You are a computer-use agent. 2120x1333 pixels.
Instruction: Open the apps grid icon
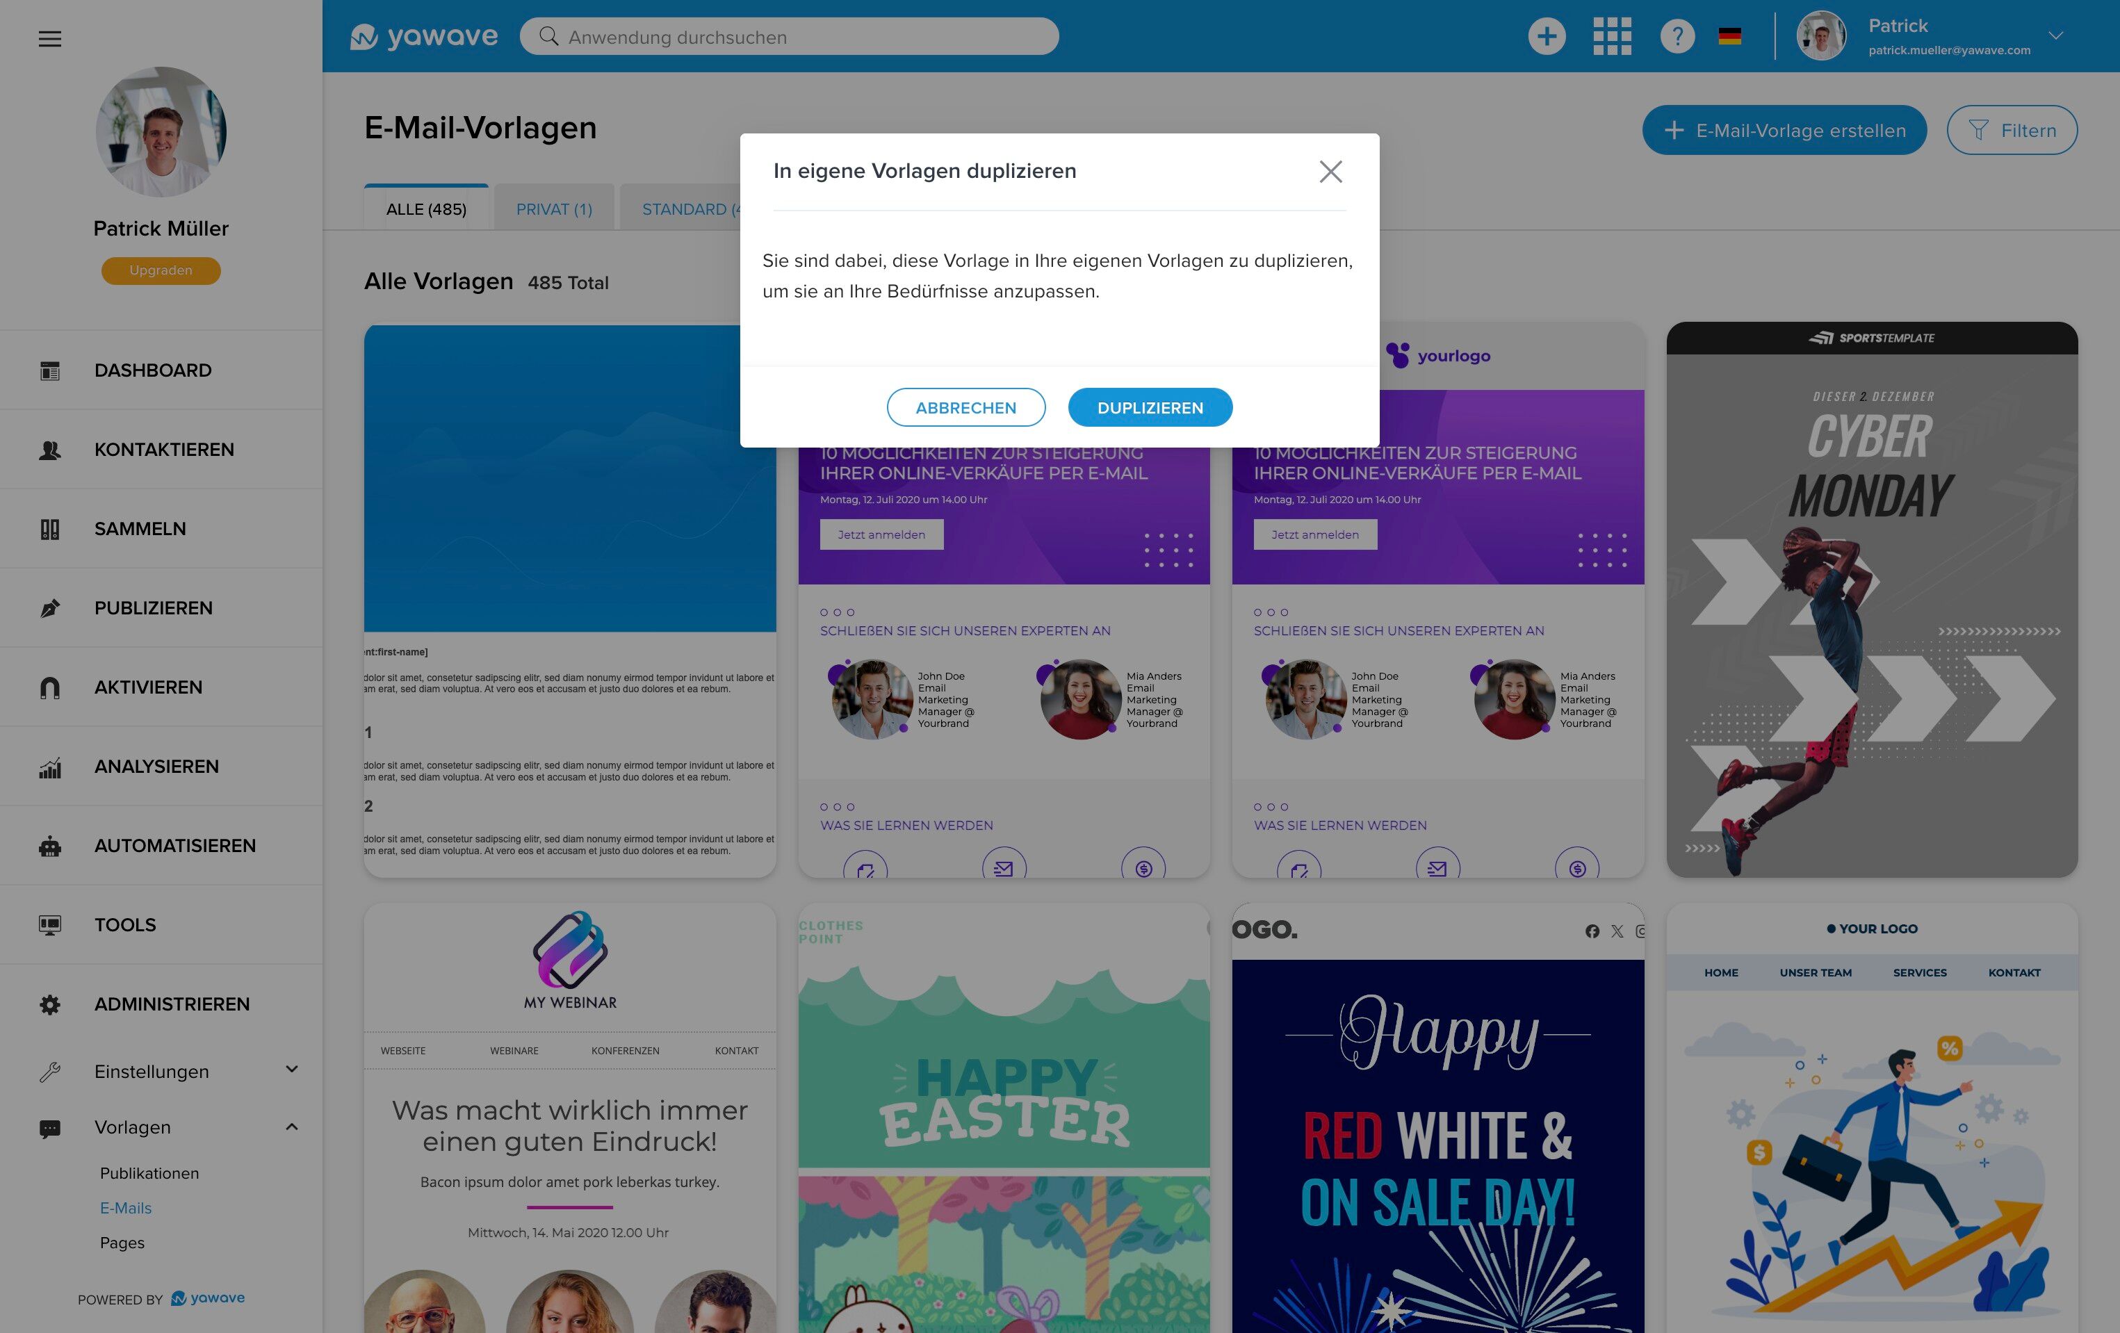click(x=1612, y=37)
